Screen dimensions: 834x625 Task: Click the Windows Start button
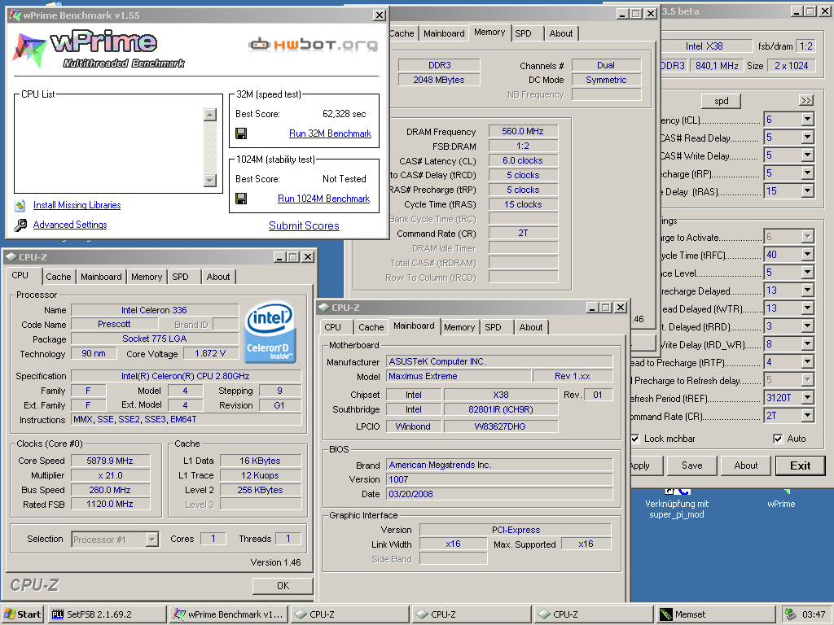pos(22,614)
